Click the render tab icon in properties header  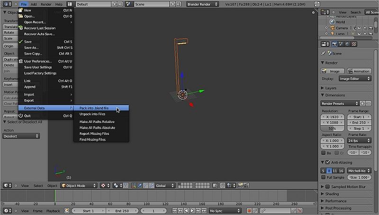334,44
